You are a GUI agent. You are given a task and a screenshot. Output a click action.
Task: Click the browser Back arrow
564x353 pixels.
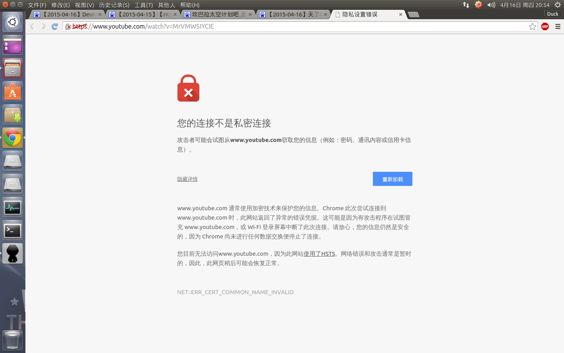click(x=32, y=26)
